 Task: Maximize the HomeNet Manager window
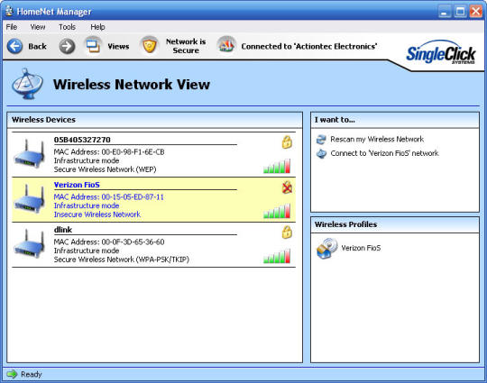(x=460, y=12)
